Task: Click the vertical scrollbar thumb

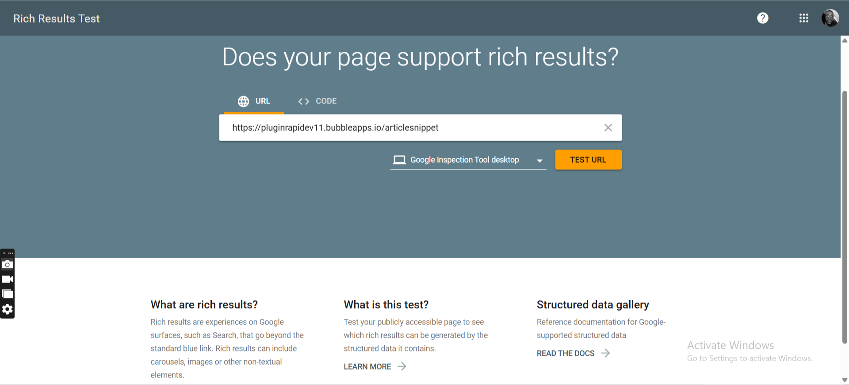Action: [x=845, y=217]
